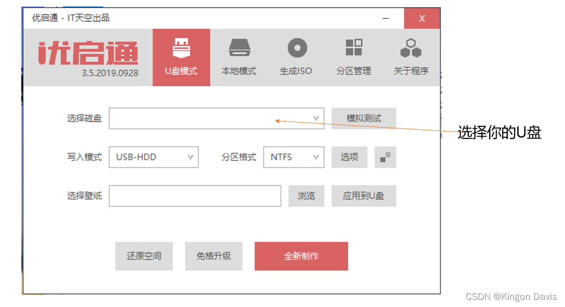Click the 选择磁盘 label

pos(84,118)
